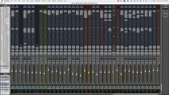Click the KICK channel volume readout
Viewport: 169px width, 95px height.
[x=13, y=85]
